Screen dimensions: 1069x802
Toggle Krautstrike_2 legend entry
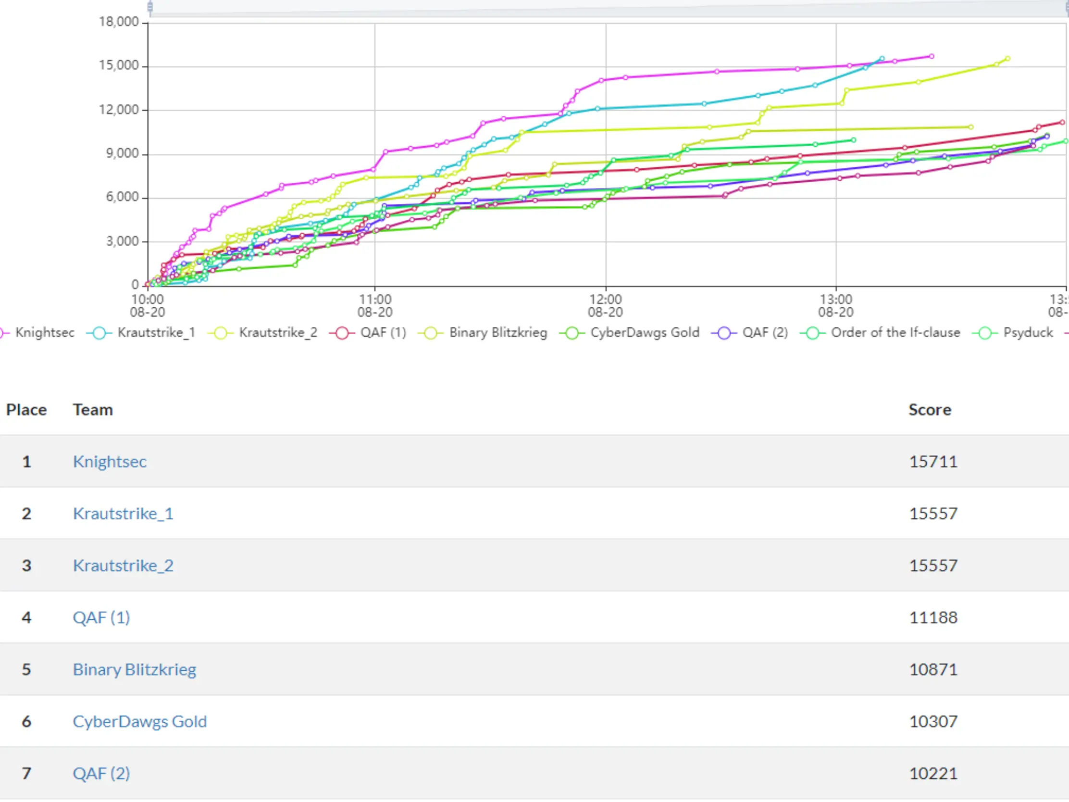278,333
